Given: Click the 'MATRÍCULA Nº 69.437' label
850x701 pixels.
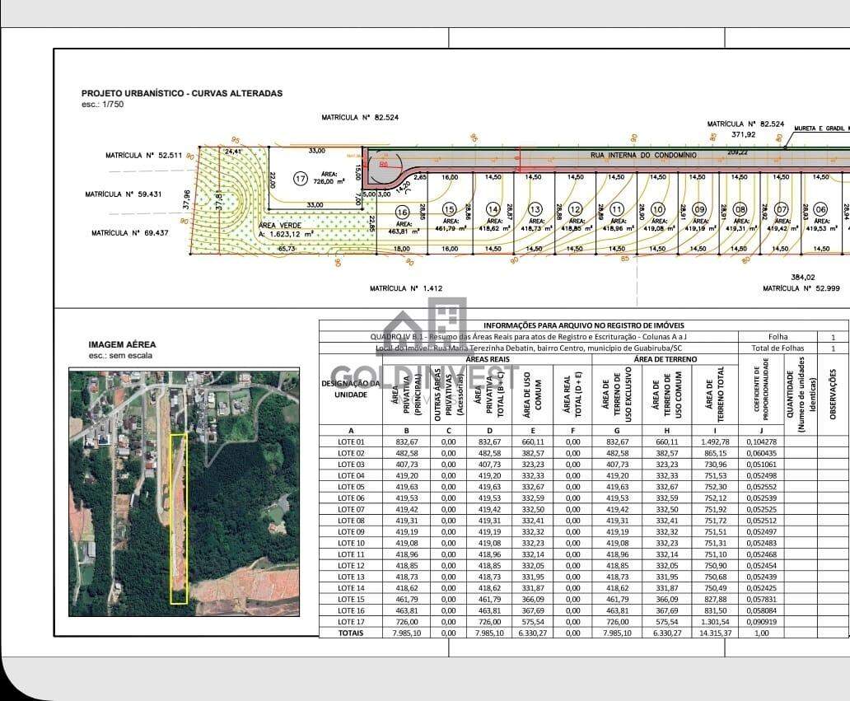Looking at the screenshot, I should click(129, 233).
